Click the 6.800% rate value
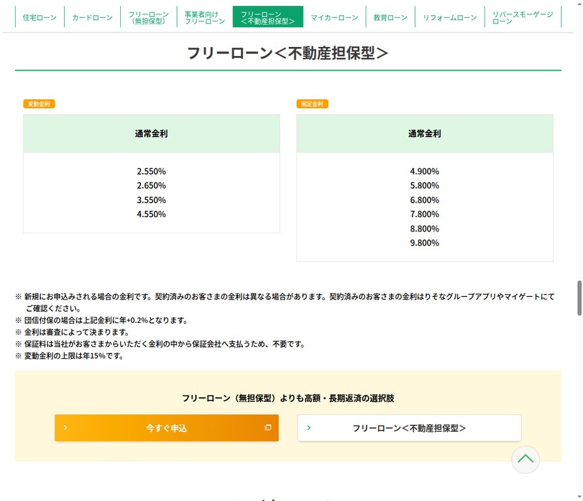Screen dimensions: 583x501 [x=424, y=200]
